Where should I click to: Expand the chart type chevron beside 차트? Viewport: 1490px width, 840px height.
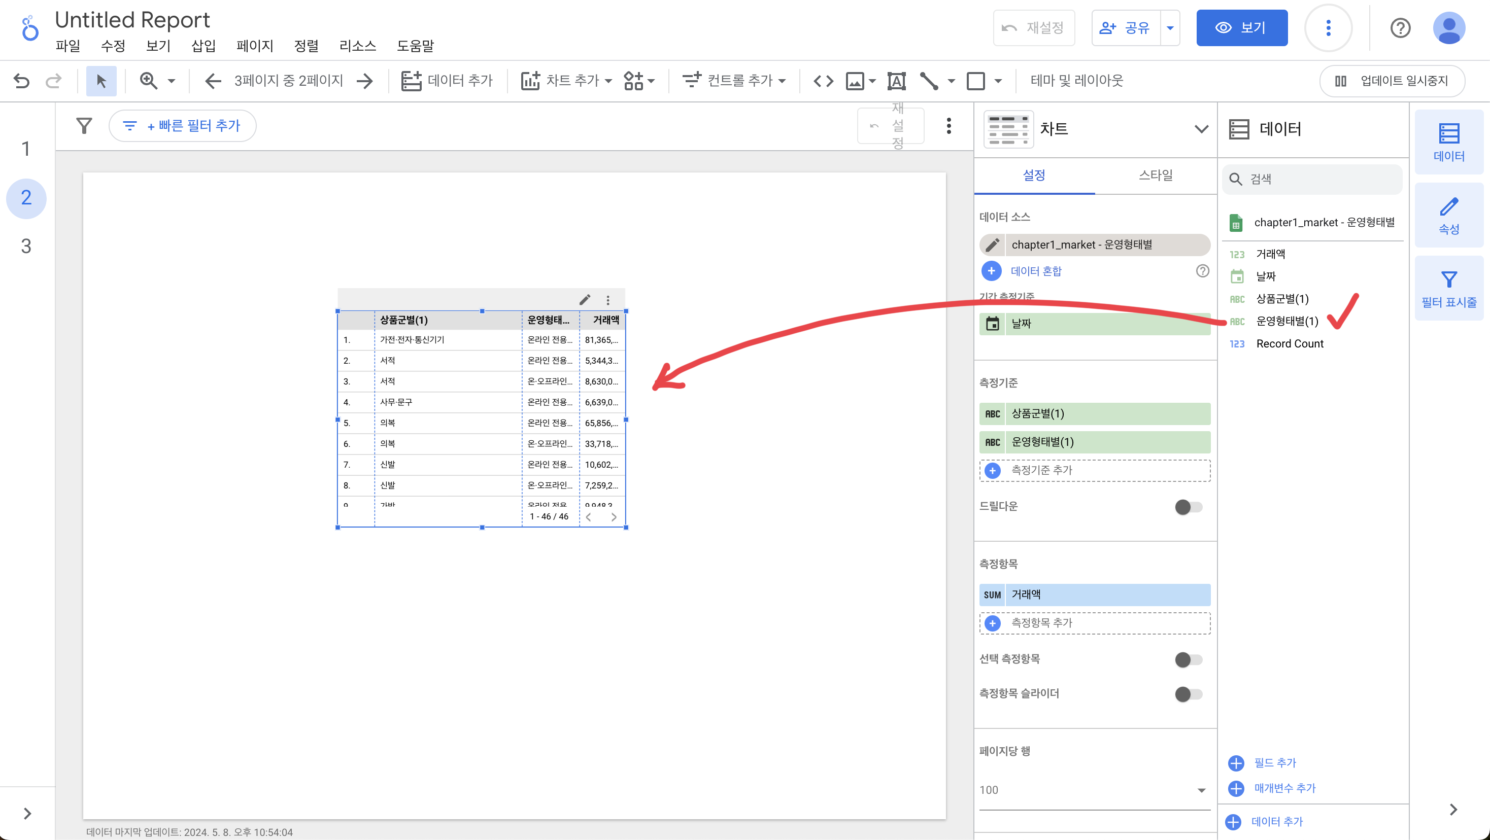[x=1201, y=128]
